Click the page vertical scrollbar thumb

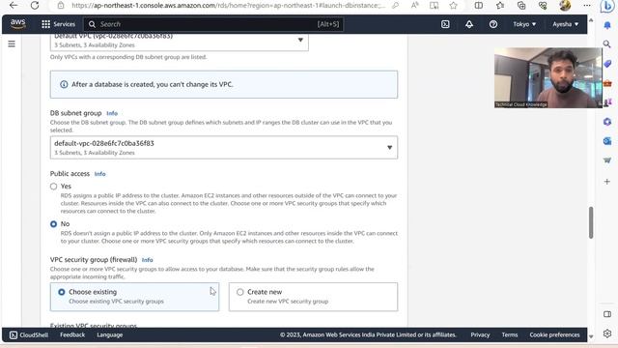(591, 222)
